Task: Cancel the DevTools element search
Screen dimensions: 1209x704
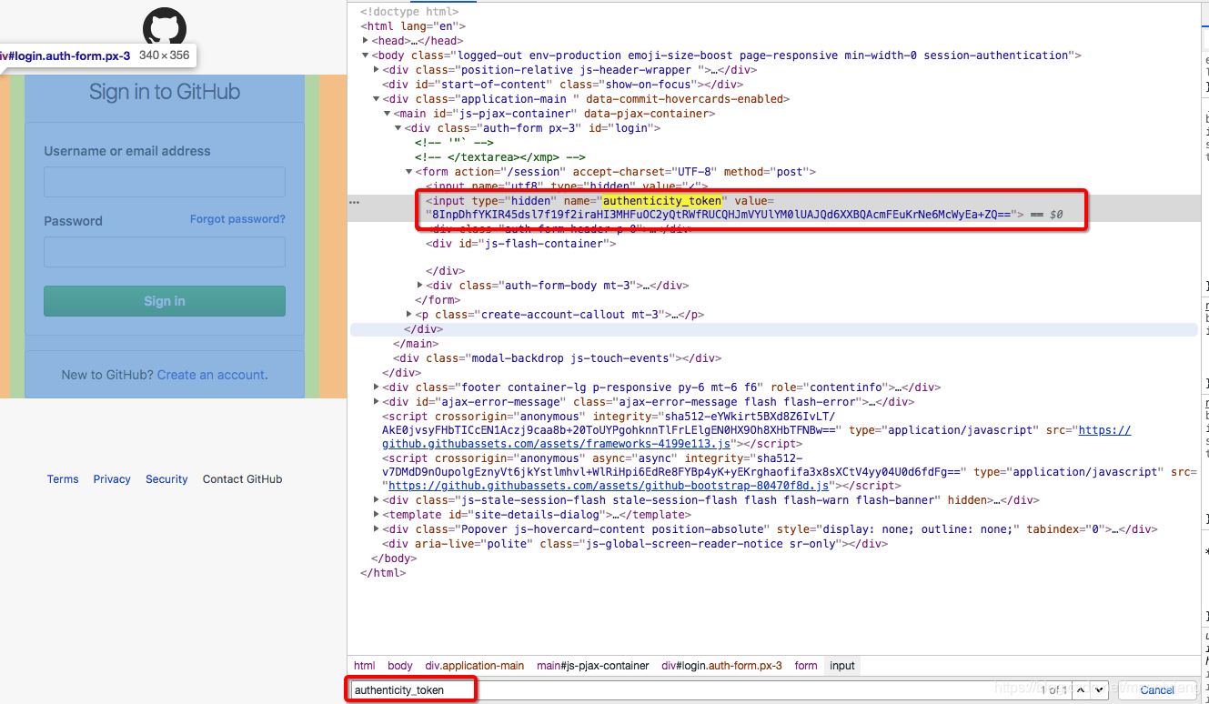Action: [1156, 690]
